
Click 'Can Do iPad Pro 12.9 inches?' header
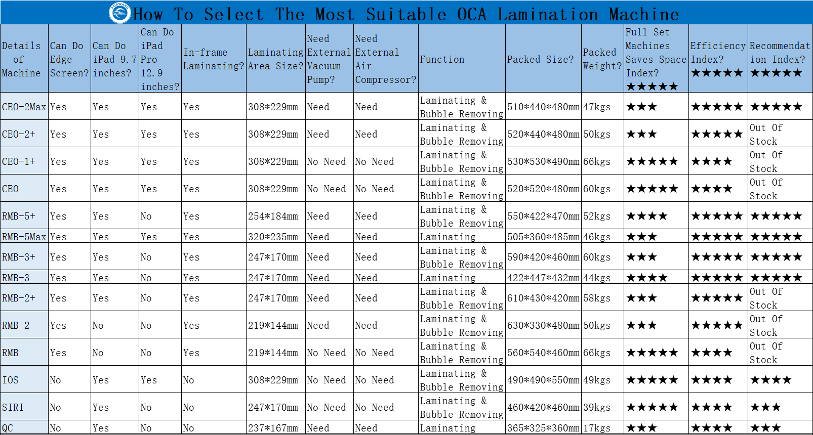[x=160, y=59]
